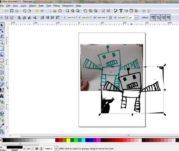This screenshot has width=179, height=151.
Task: Increase the X position spinner
Action: (76, 17)
